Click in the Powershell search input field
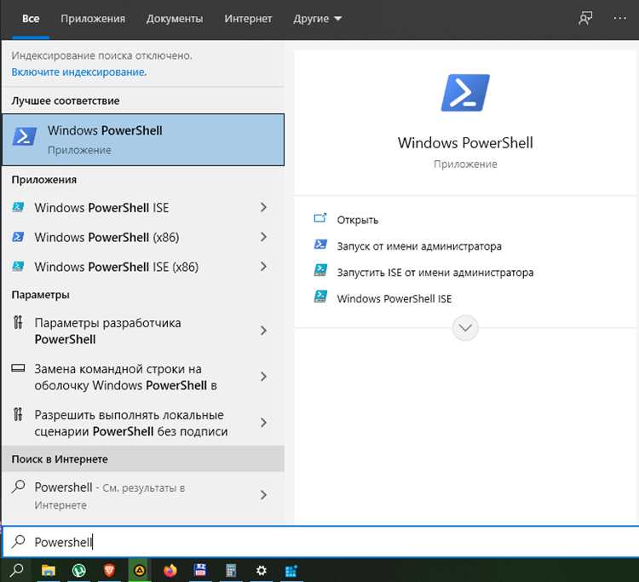The height and width of the screenshot is (582, 639). tap(319, 542)
